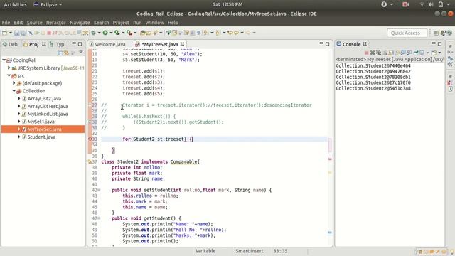Select ArrayListTest.java in Package Explorer
The image size is (455, 256).
point(48,106)
